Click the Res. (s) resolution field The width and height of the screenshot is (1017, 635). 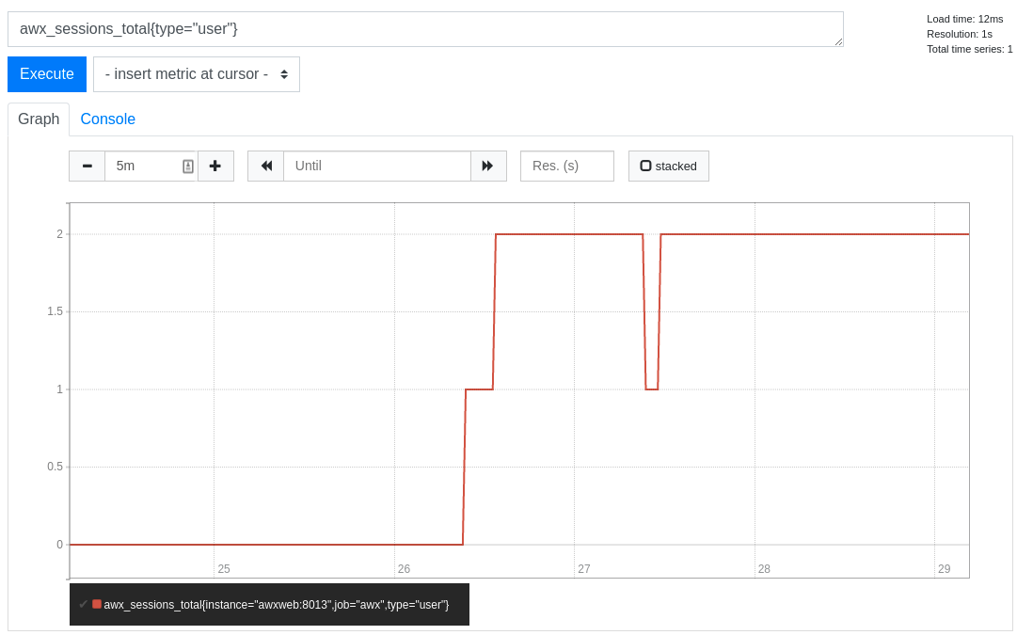coord(566,166)
